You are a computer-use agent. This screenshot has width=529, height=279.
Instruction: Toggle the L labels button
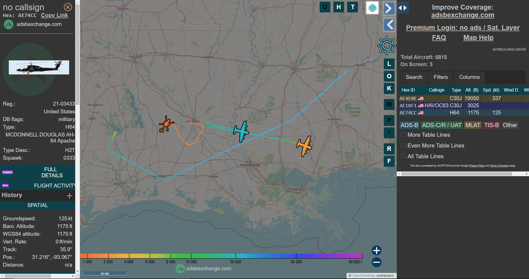pyautogui.click(x=389, y=64)
